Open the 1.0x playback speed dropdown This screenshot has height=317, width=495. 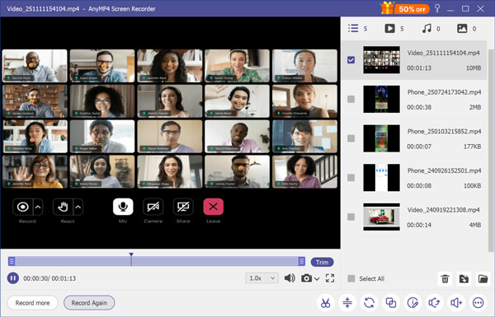pyautogui.click(x=262, y=278)
